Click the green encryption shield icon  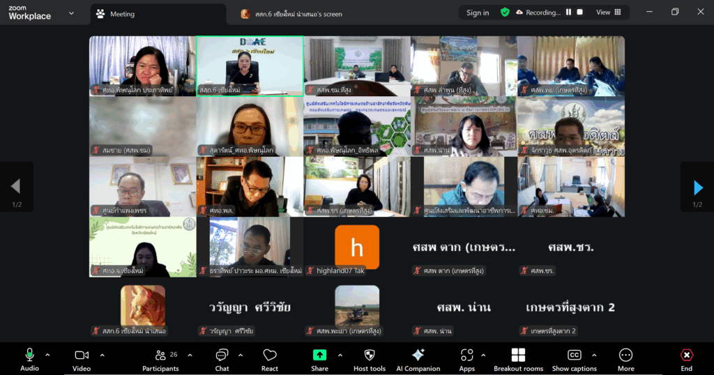[x=505, y=13]
